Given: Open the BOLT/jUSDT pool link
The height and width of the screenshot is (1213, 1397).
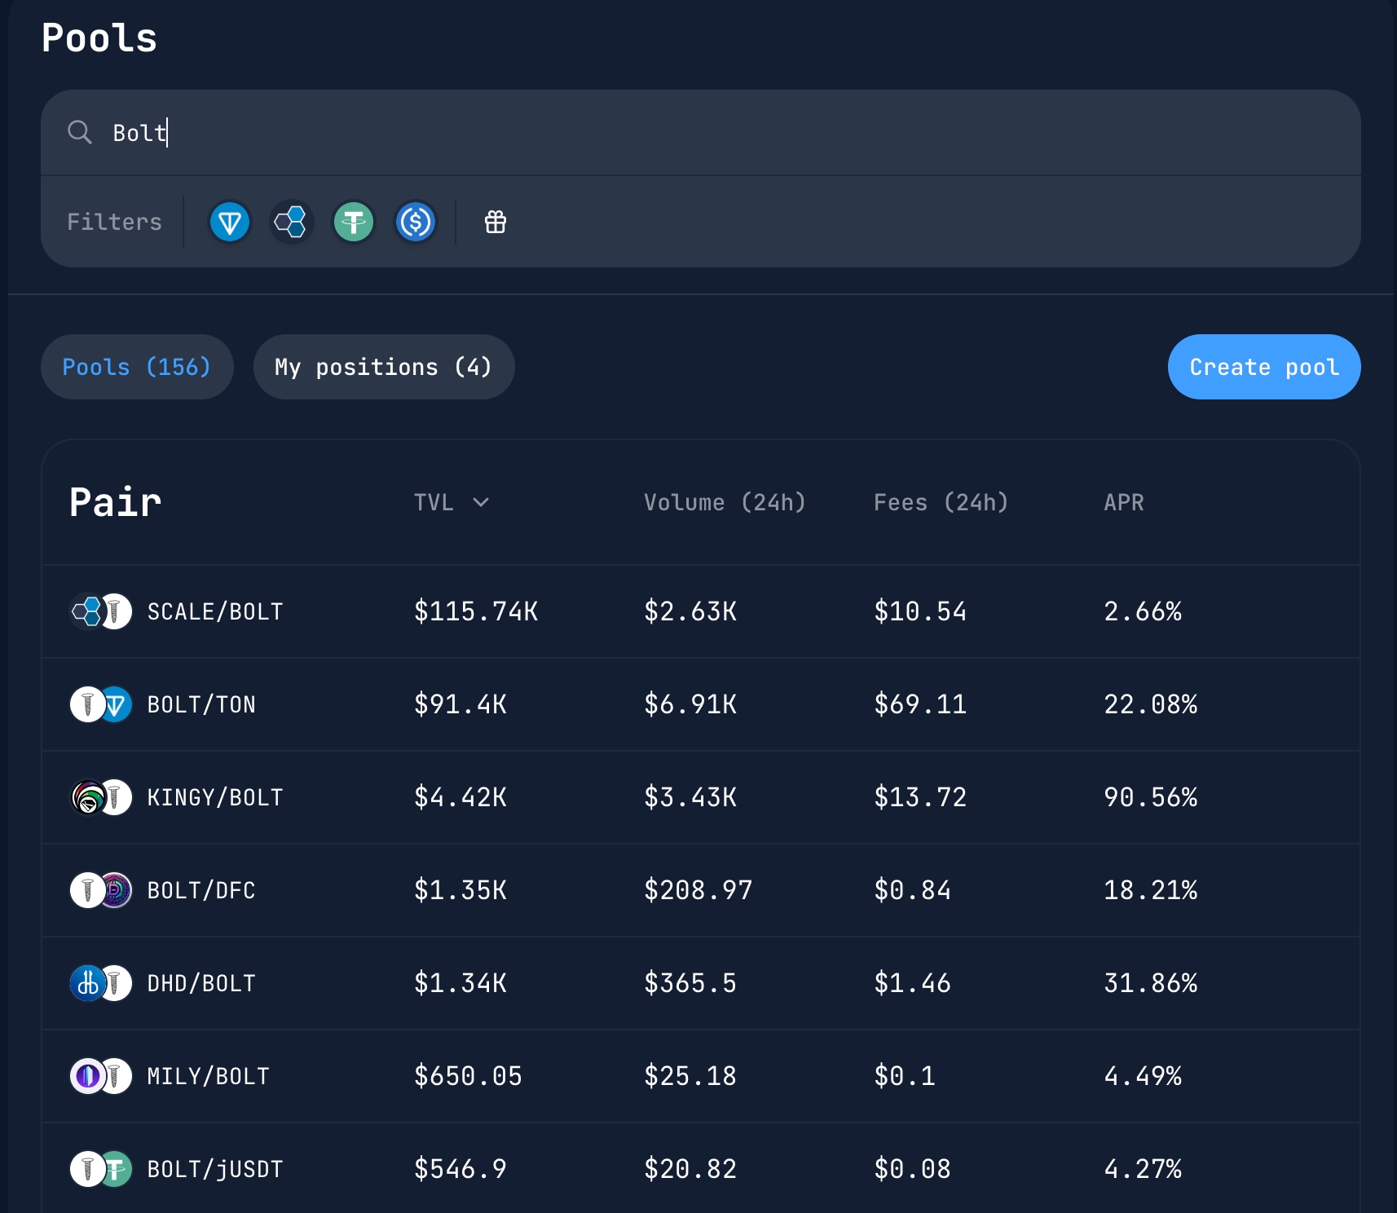Looking at the screenshot, I should coord(214,1169).
